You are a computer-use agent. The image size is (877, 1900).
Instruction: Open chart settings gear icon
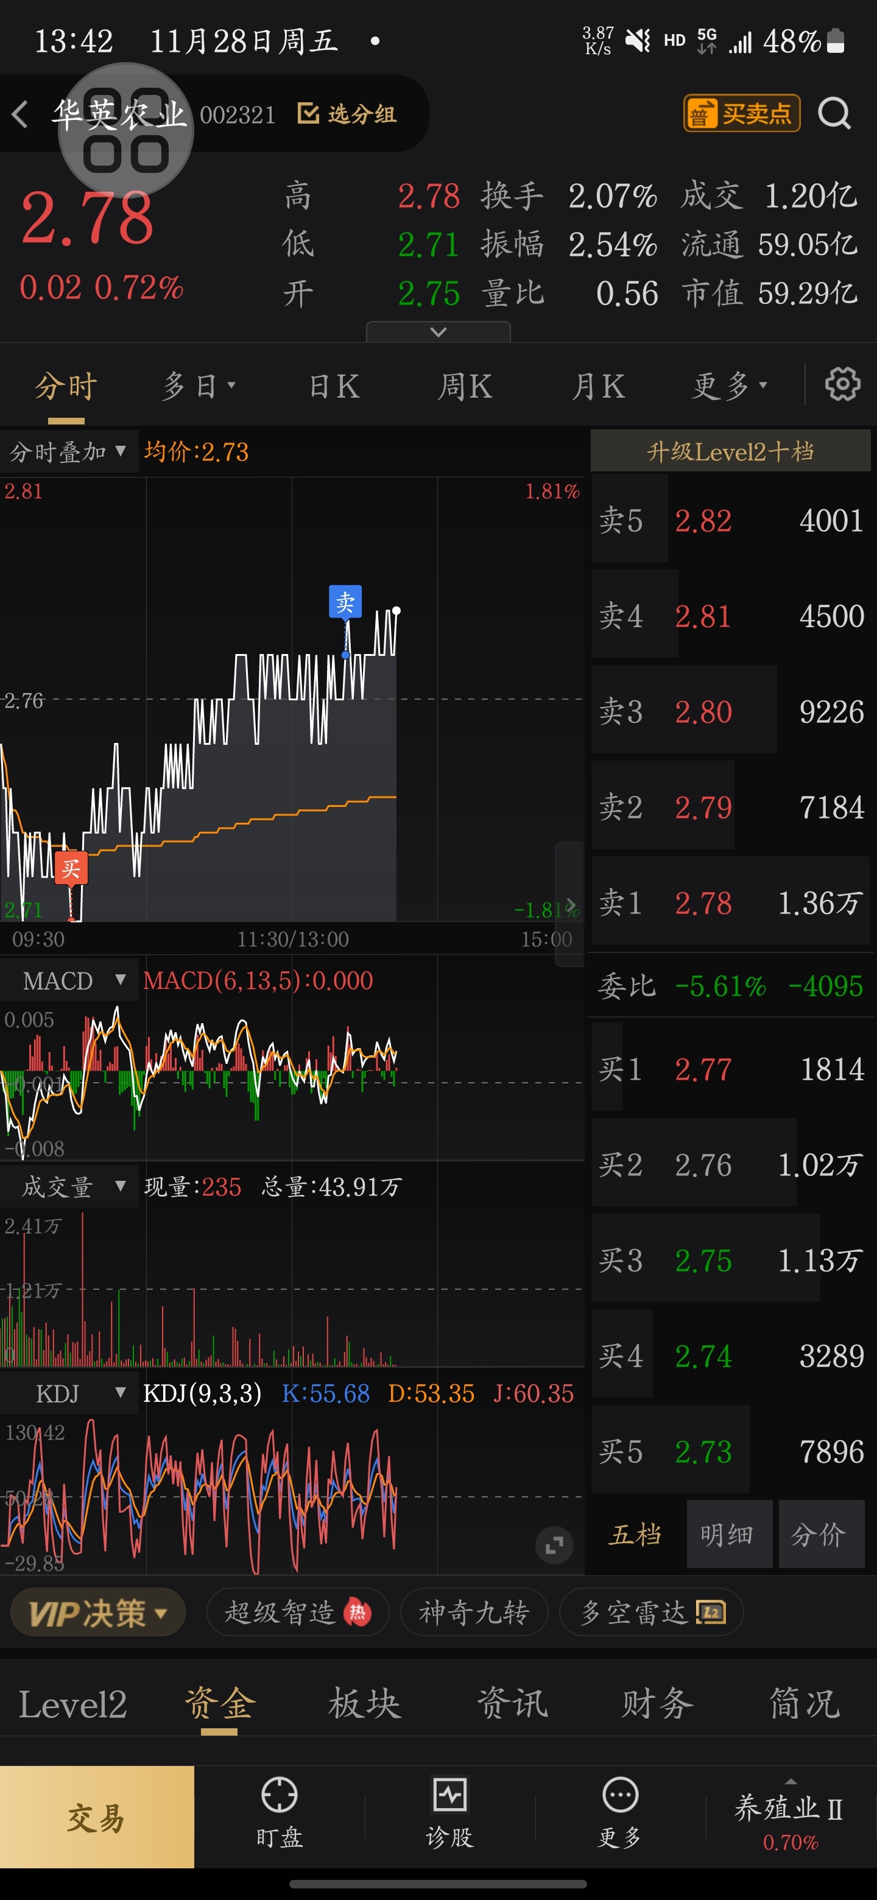click(842, 384)
